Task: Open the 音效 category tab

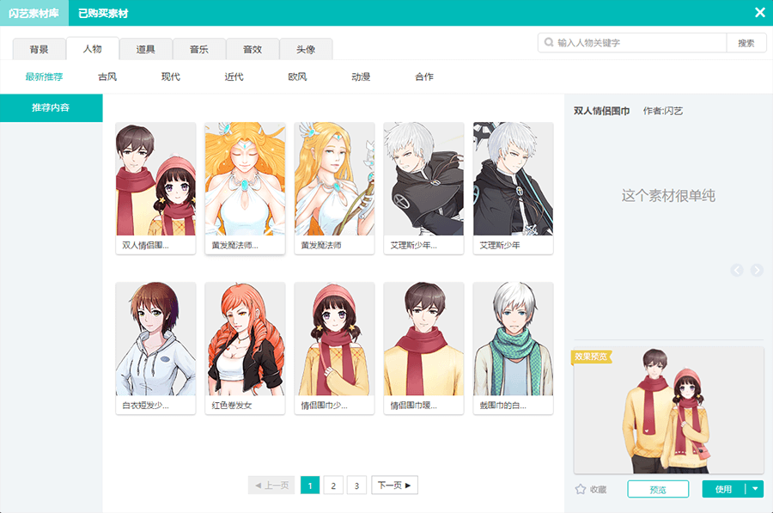Action: [x=253, y=49]
